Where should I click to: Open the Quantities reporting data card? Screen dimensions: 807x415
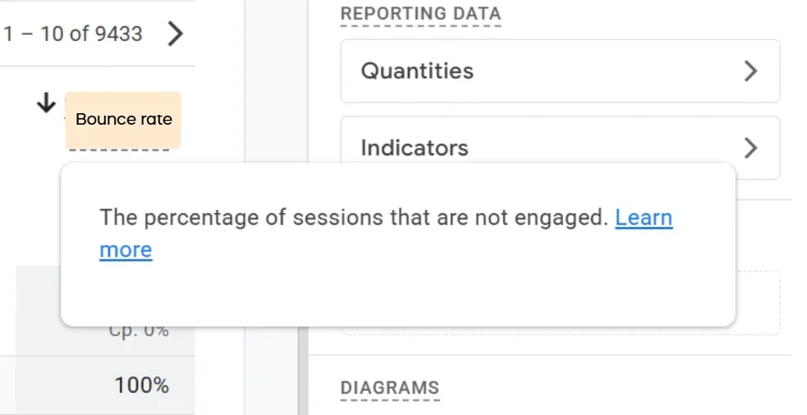[560, 71]
